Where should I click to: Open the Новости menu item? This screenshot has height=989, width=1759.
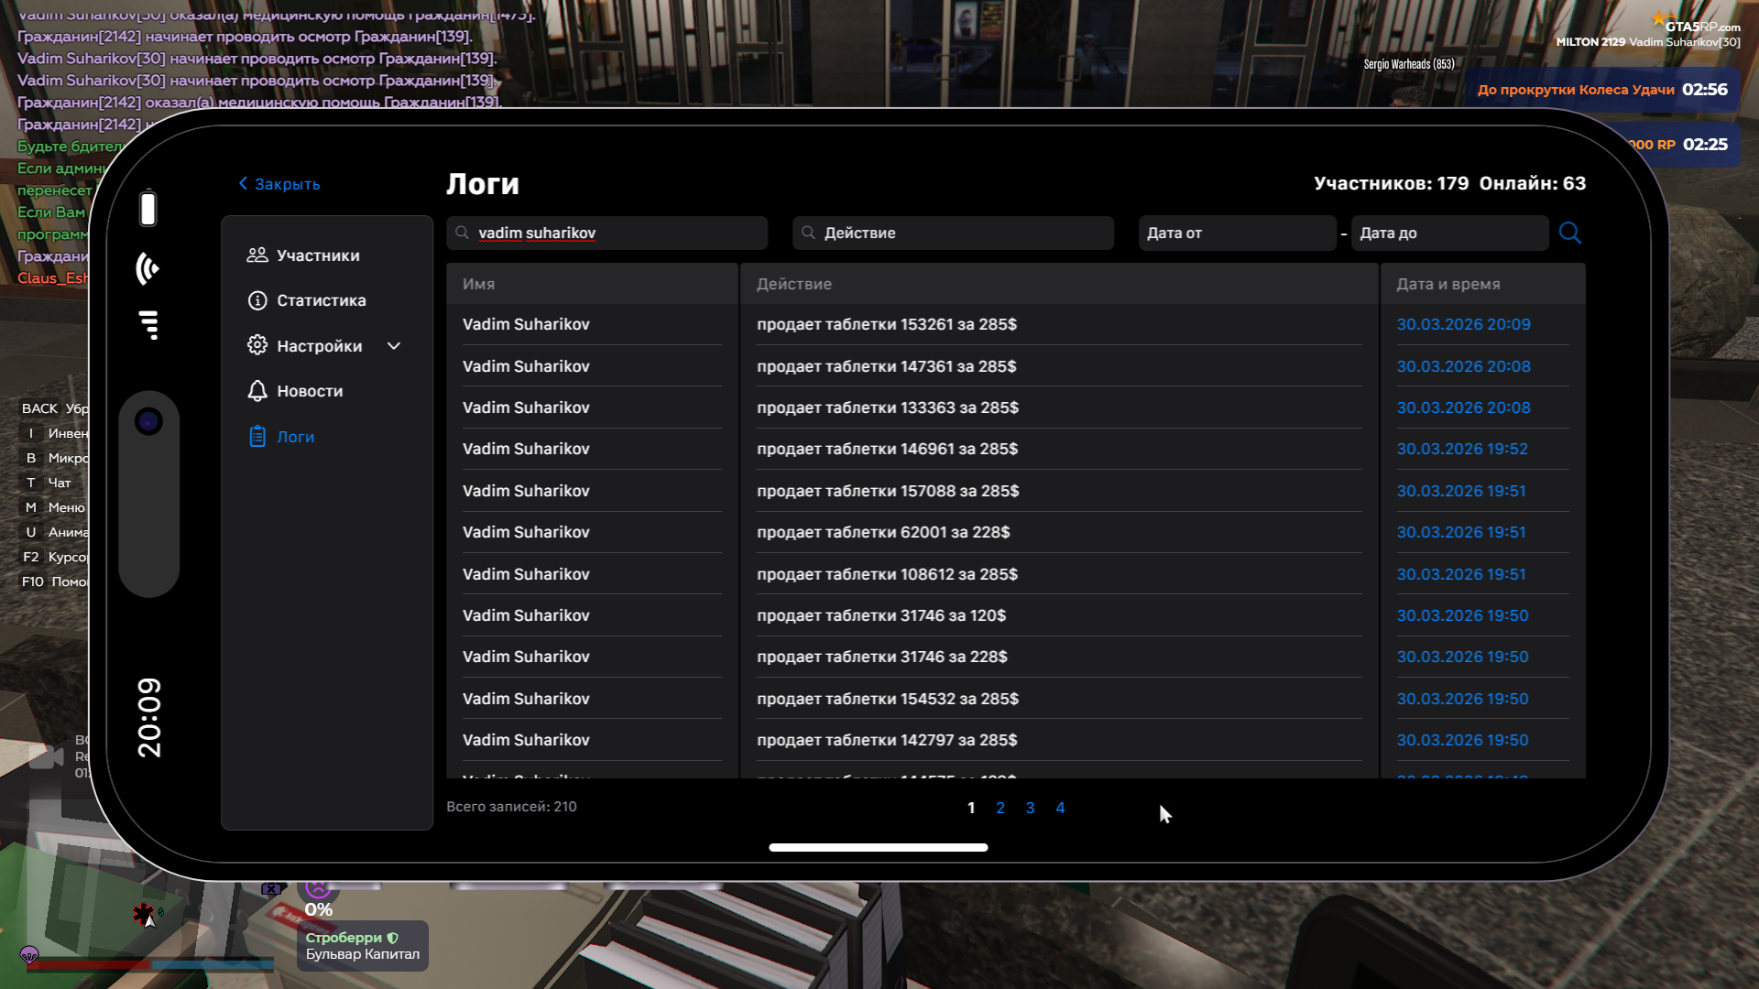coord(310,391)
